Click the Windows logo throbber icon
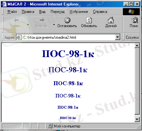The height and width of the screenshot is (131, 142). (131, 12)
